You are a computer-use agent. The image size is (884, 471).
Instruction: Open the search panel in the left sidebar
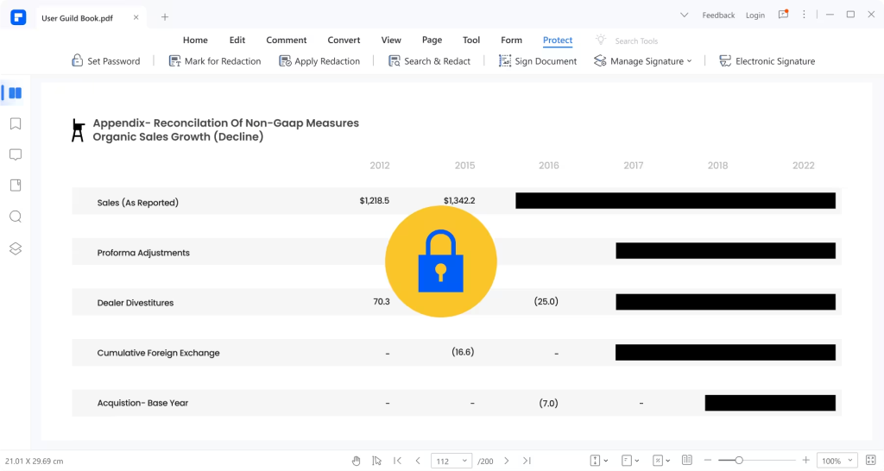click(x=15, y=217)
